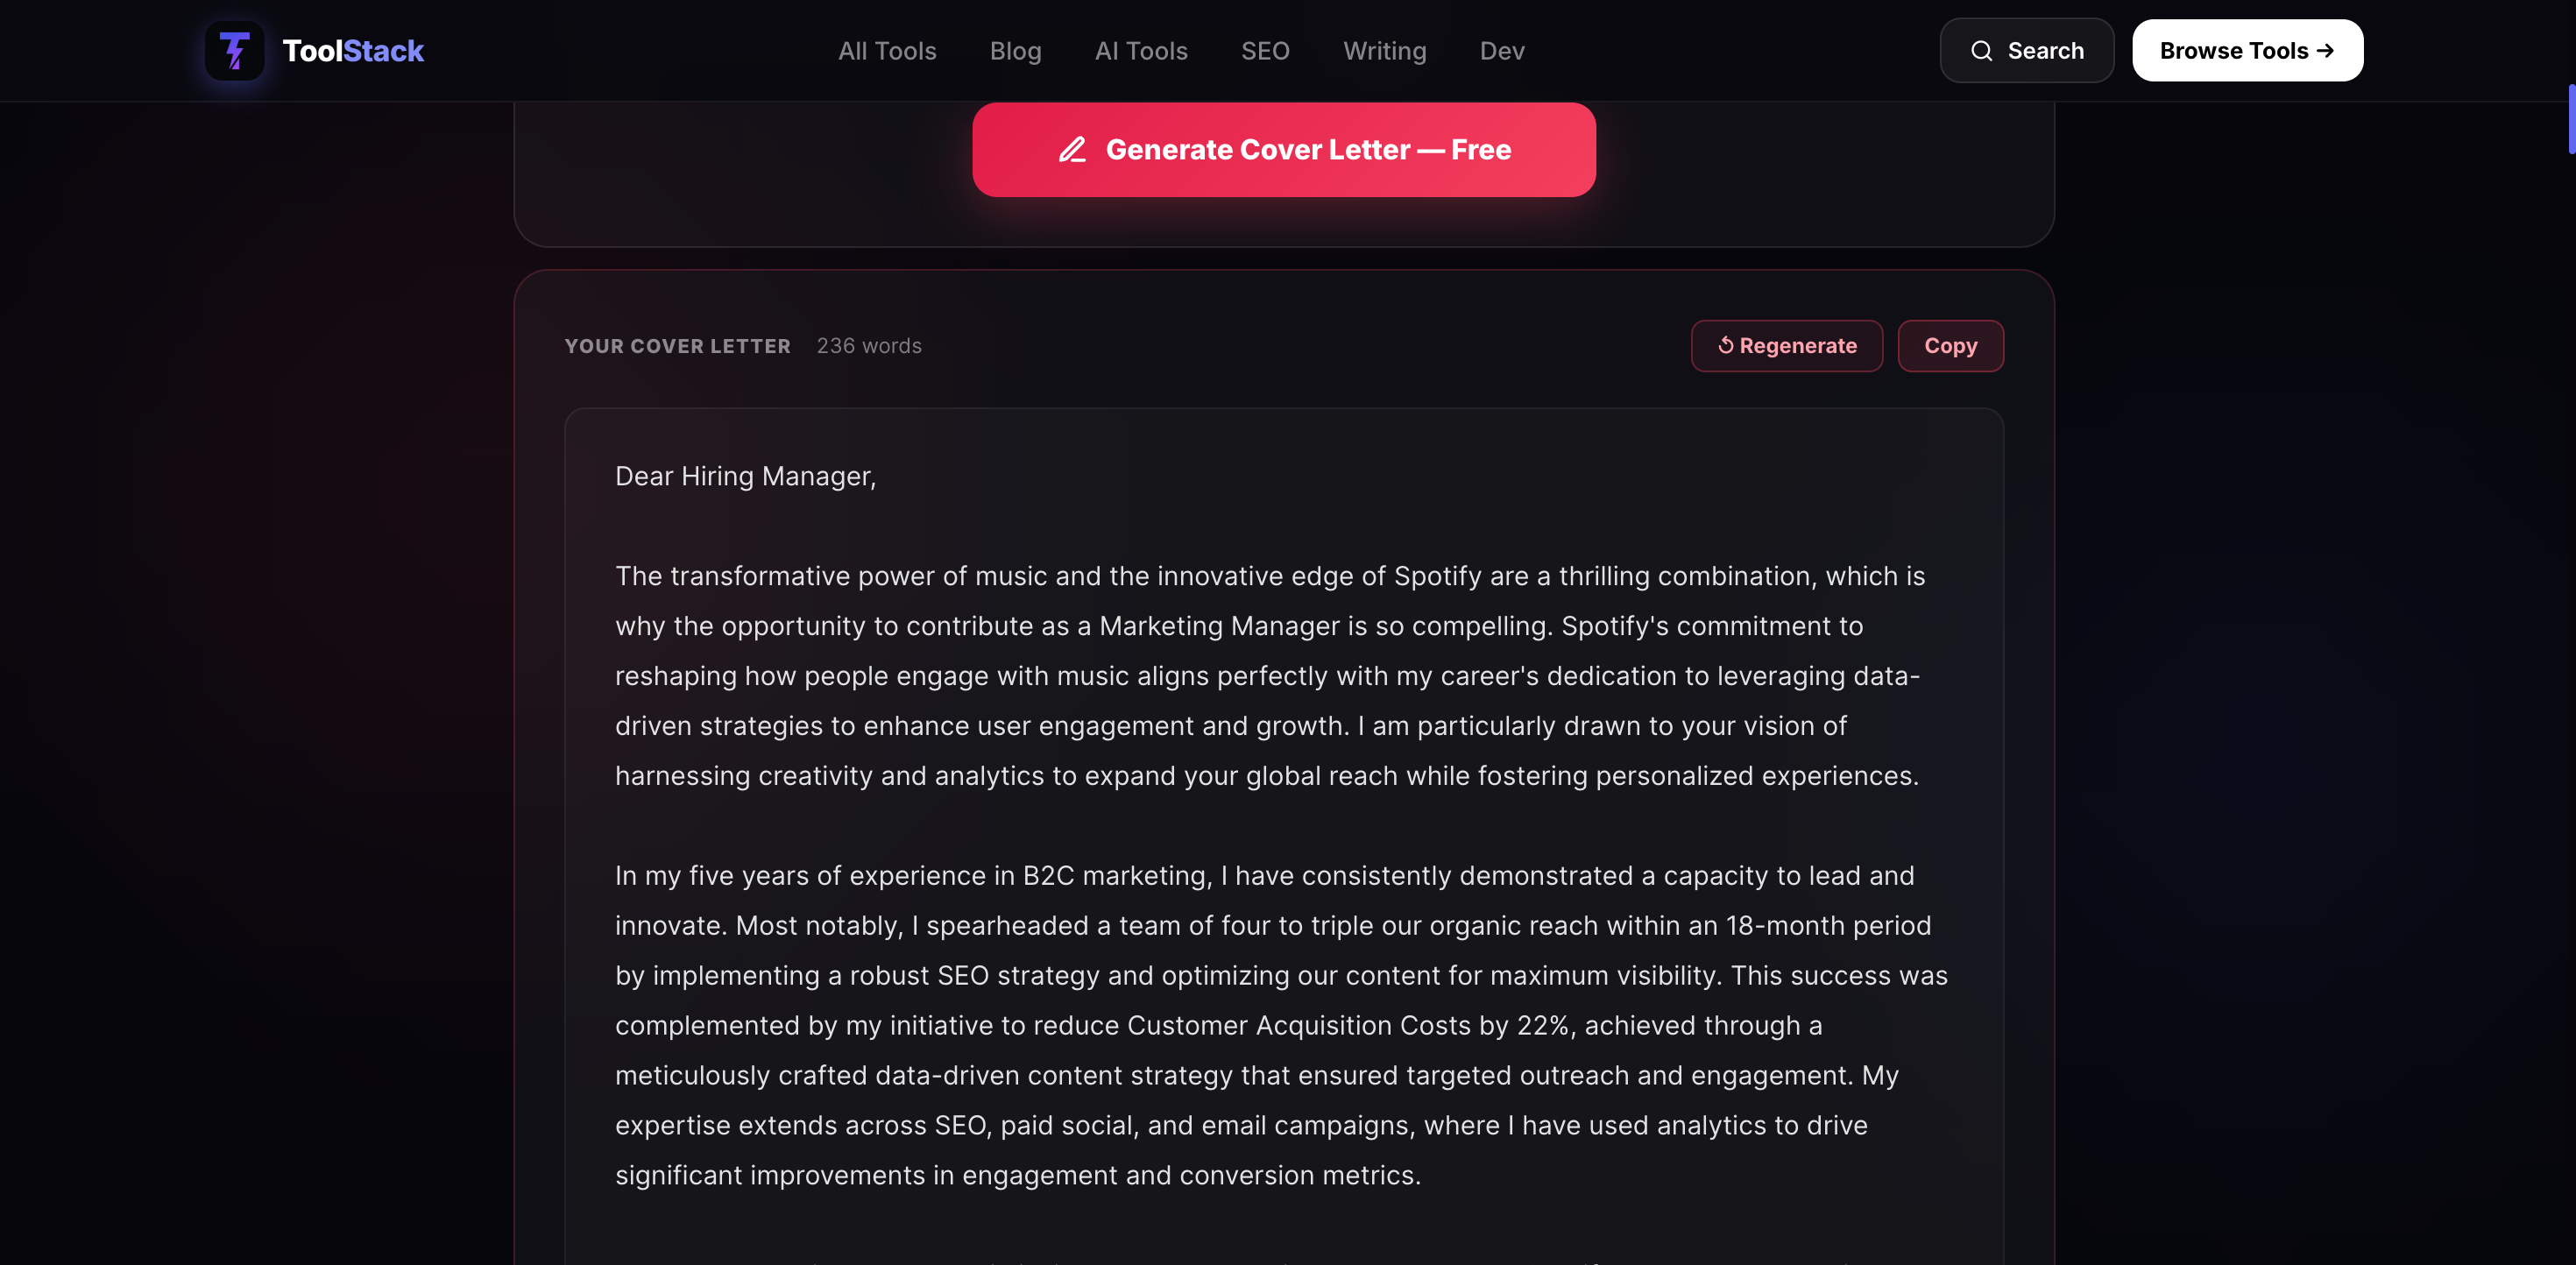Viewport: 2576px width, 1265px height.
Task: Select the SEO nav item
Action: (1265, 51)
